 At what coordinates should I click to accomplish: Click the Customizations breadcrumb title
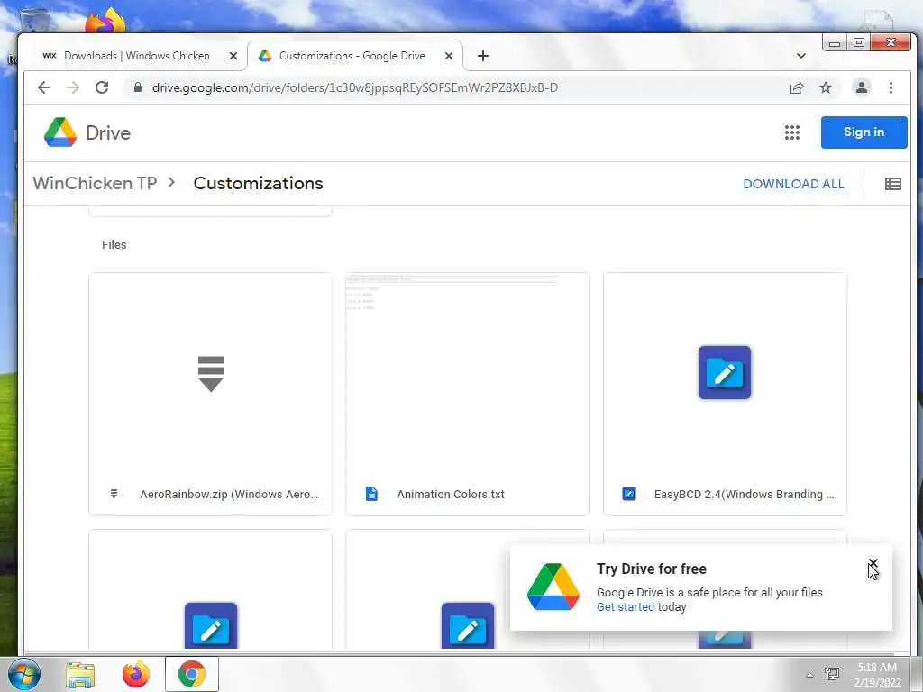pos(258,183)
